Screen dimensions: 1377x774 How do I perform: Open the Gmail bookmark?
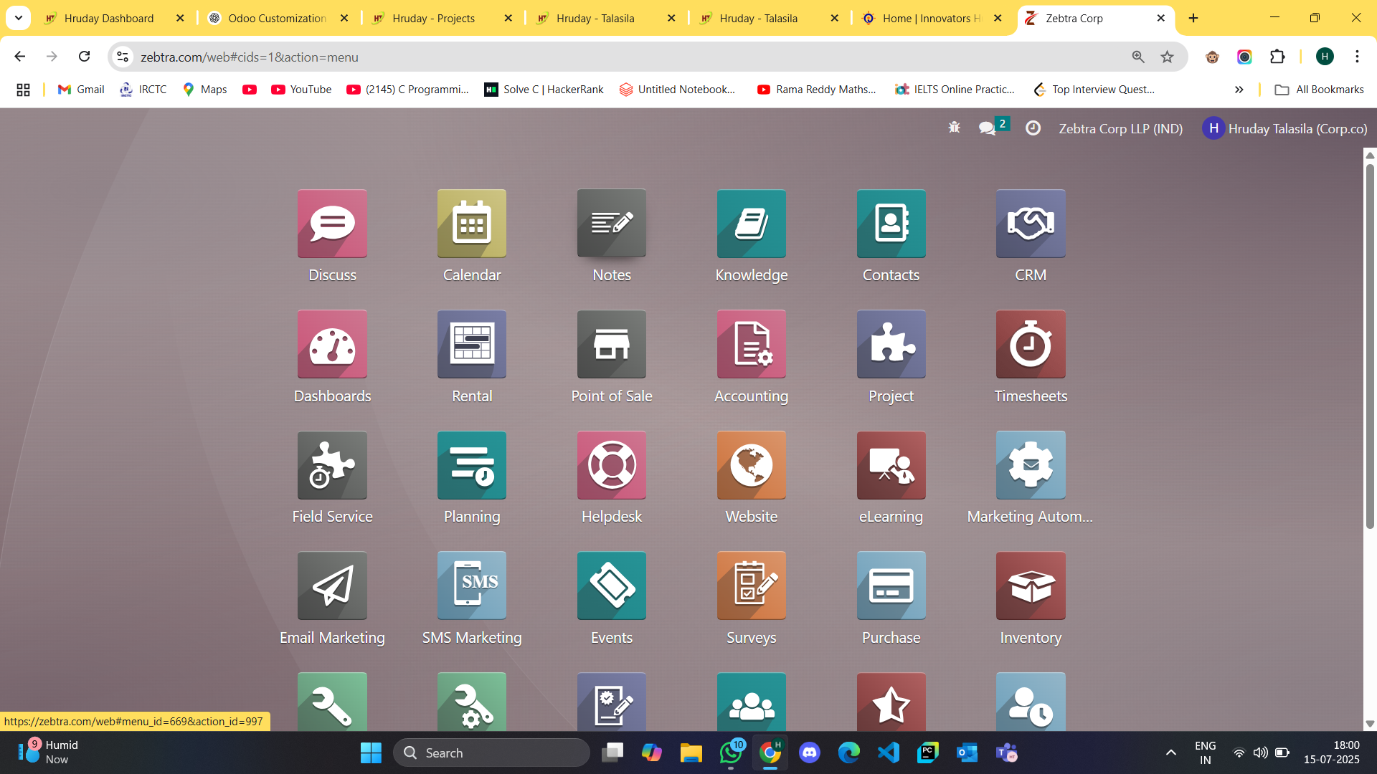pos(81,90)
